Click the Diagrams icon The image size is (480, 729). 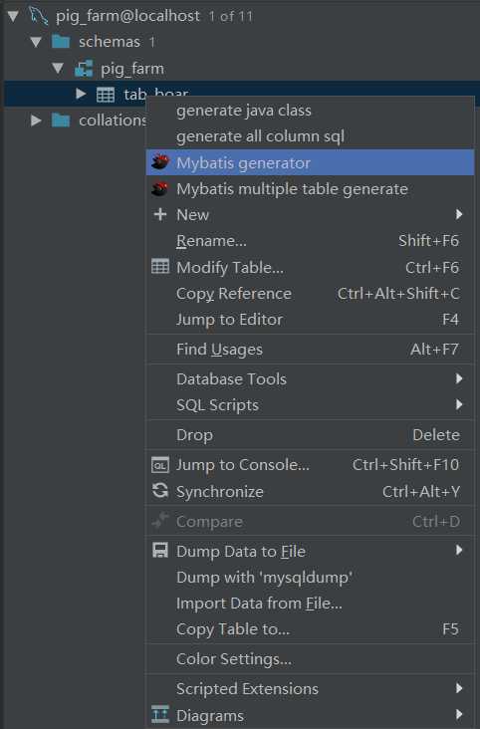(x=160, y=714)
